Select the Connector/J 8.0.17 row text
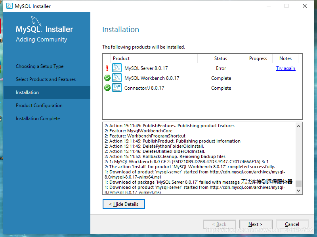 144,88
